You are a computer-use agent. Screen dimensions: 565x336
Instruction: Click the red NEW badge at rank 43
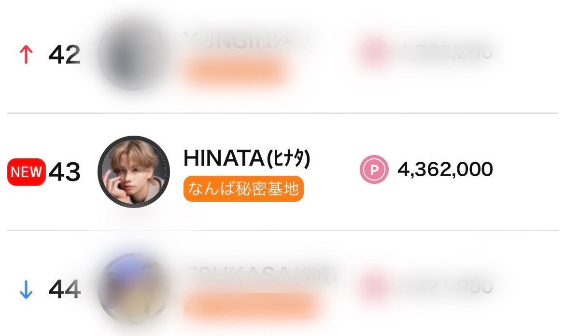(x=27, y=172)
